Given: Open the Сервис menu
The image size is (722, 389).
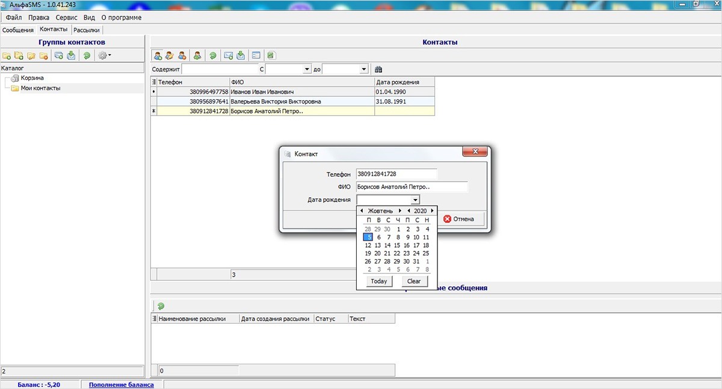Looking at the screenshot, I should click(66, 17).
